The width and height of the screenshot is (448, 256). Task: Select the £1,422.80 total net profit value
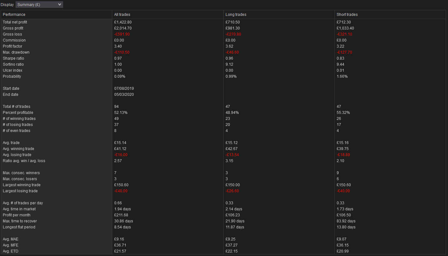click(x=123, y=22)
